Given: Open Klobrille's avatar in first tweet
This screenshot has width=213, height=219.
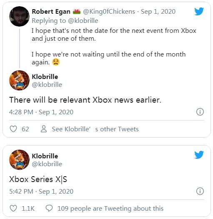Looking at the screenshot, I should [19, 80].
